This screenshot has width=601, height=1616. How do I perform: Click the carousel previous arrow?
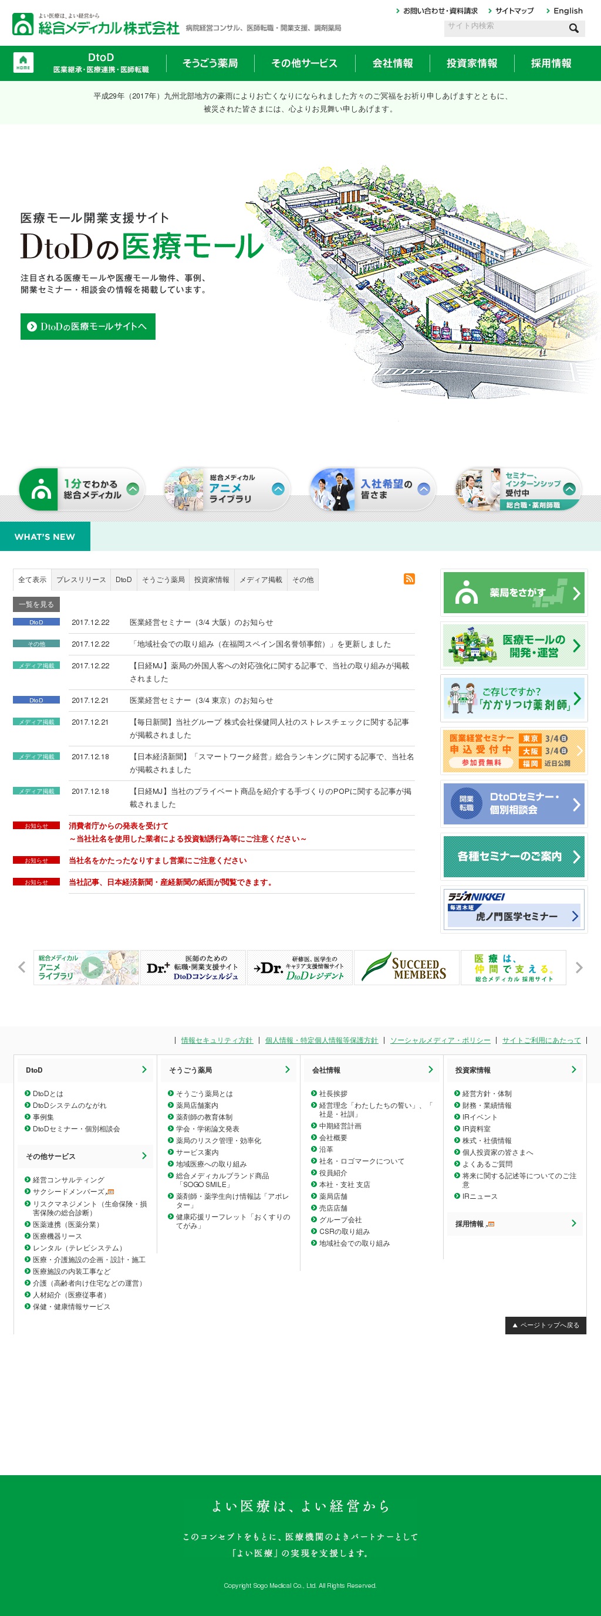tap(22, 968)
